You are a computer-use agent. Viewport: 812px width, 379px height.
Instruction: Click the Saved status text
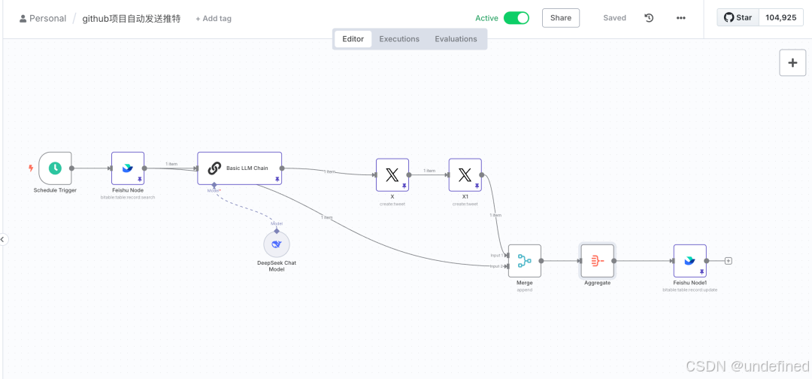[x=615, y=18]
